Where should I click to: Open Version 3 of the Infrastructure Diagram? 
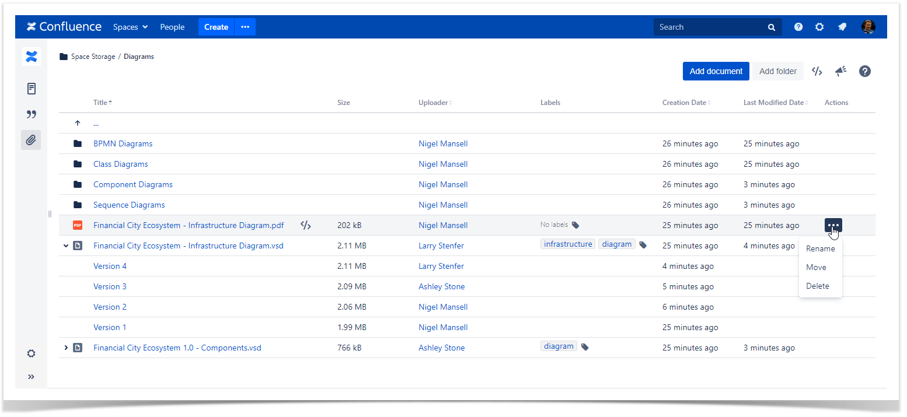pyautogui.click(x=110, y=286)
